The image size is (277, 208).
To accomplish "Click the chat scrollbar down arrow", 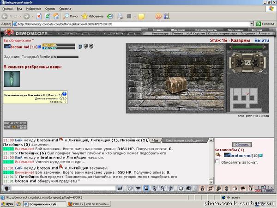I will (x=211, y=182).
